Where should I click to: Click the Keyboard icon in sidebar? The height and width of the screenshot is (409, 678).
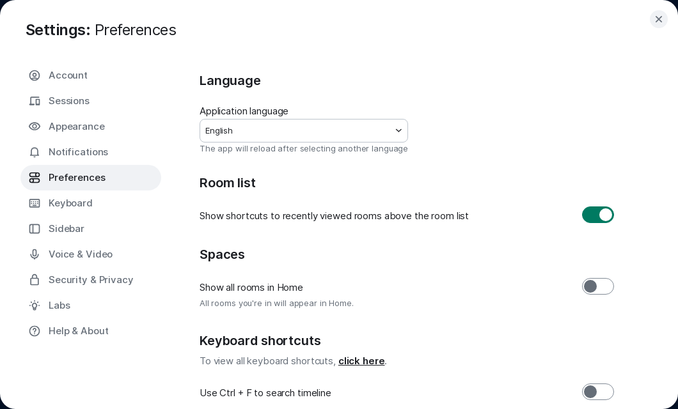tap(35, 203)
